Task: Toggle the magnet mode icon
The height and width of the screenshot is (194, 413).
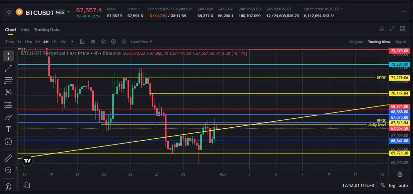Action: [8, 187]
